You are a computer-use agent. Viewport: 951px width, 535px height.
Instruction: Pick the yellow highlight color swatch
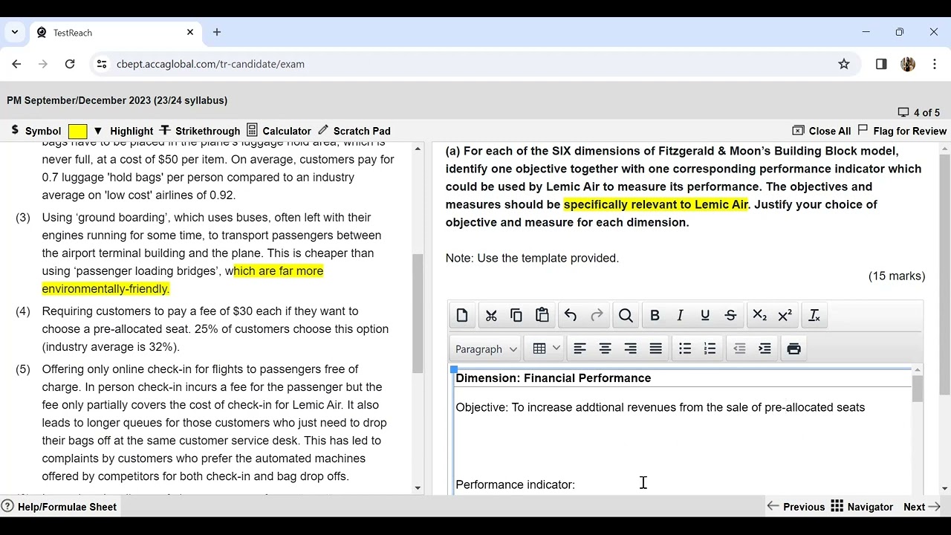[x=77, y=131]
